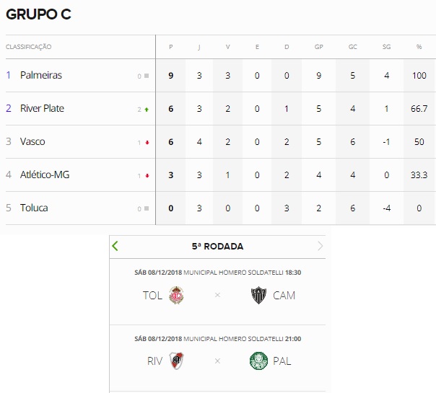Click the Toluca team crest
436x393 pixels.
177,295
